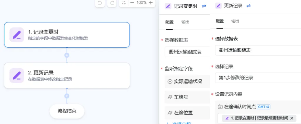This screenshot has height=124, width=301.
Task: Select the '2. 更新记录' action node
Action: pos(67,76)
